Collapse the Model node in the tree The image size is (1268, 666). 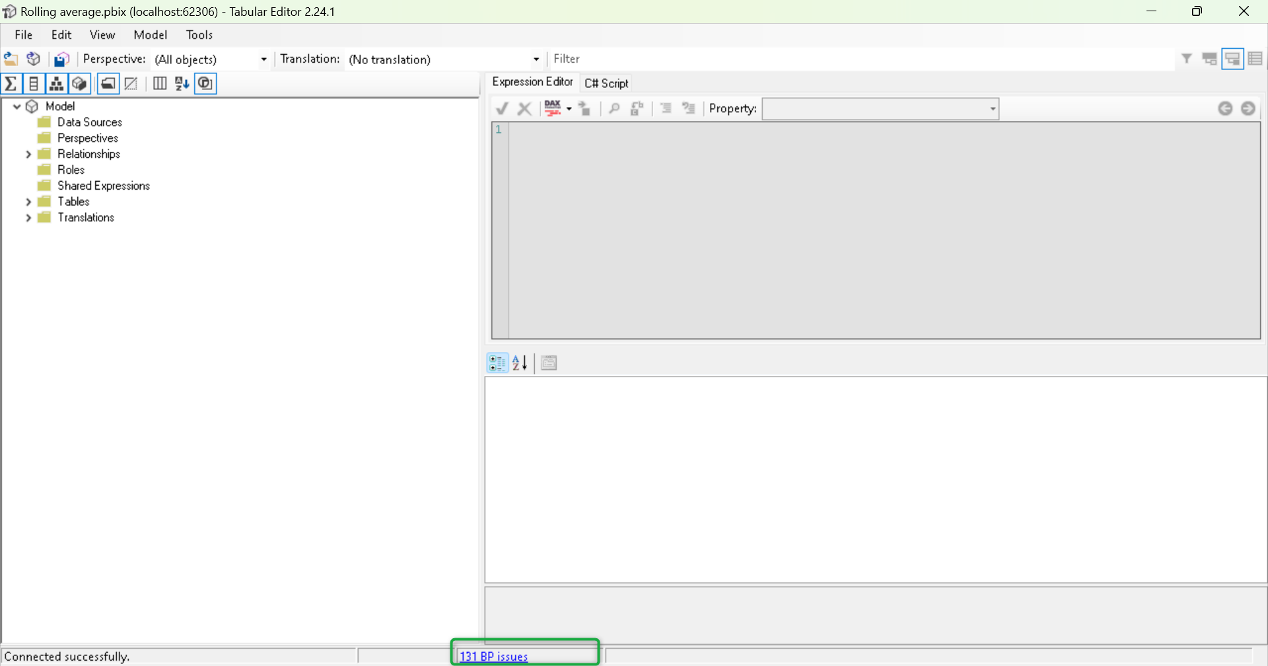click(17, 106)
